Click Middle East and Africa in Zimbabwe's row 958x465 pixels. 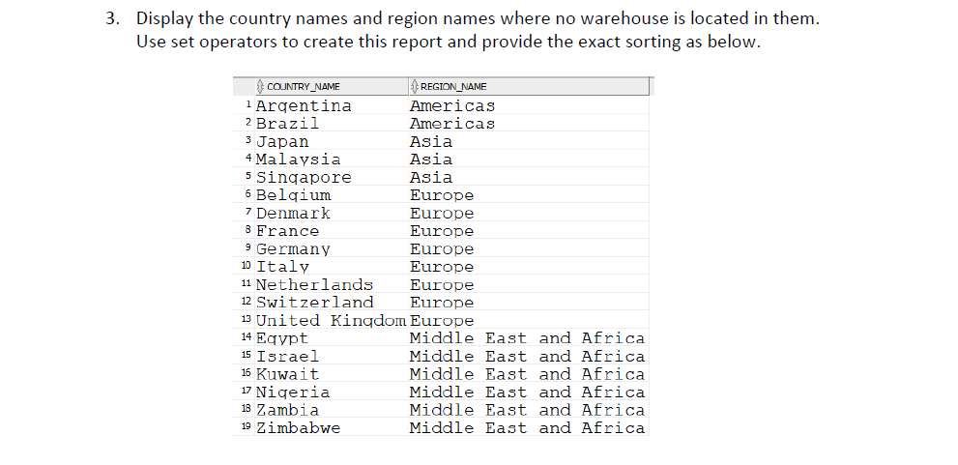click(527, 427)
